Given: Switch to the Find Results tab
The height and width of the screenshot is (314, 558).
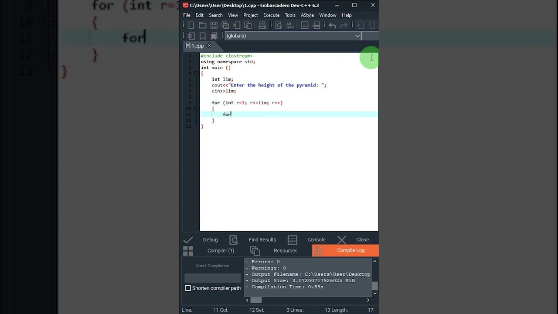Looking at the screenshot, I should [x=262, y=239].
